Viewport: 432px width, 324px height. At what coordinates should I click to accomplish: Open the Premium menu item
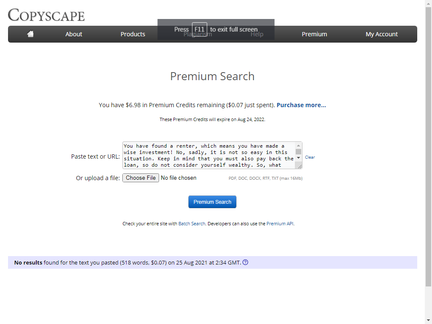coord(314,34)
